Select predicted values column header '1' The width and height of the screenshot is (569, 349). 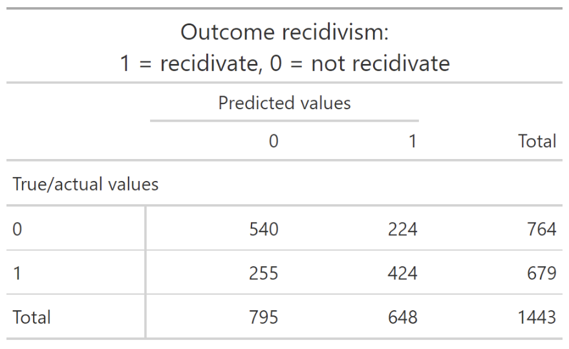point(413,141)
